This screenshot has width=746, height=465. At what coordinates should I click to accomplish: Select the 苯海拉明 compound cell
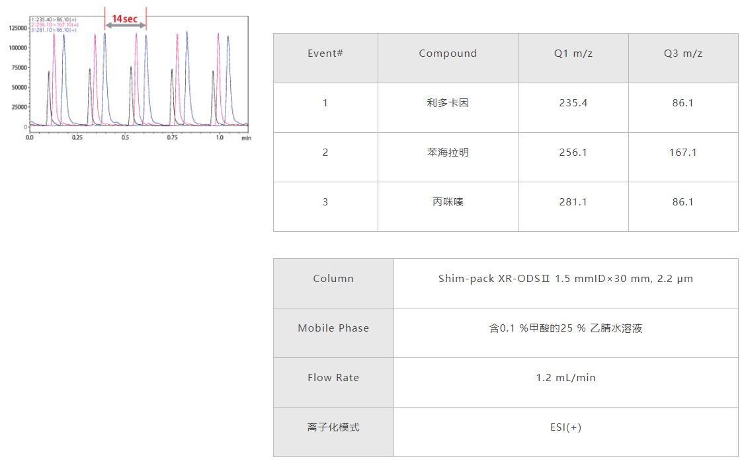click(x=448, y=153)
